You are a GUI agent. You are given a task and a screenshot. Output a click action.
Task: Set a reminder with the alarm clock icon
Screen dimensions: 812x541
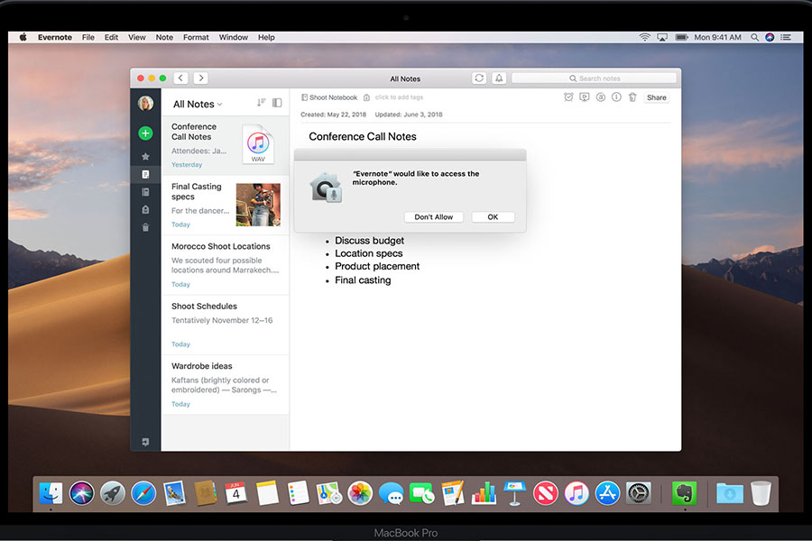tap(568, 97)
